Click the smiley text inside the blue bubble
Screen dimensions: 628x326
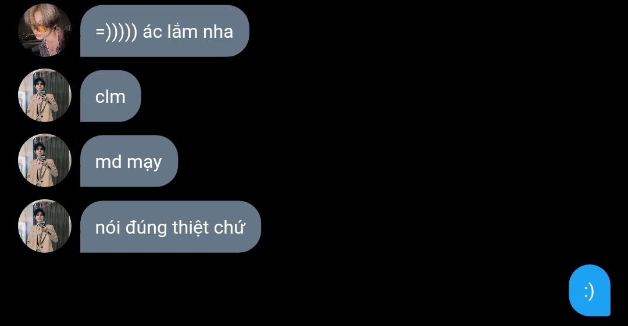click(x=588, y=292)
